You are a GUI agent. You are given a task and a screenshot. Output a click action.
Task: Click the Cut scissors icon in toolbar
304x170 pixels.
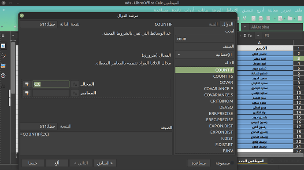point(244,18)
